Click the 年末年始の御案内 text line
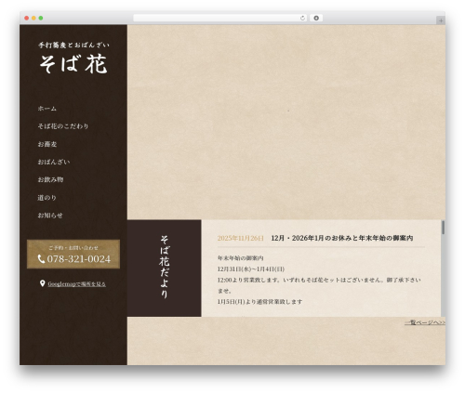Viewport: 465px width, 393px height. [x=241, y=258]
